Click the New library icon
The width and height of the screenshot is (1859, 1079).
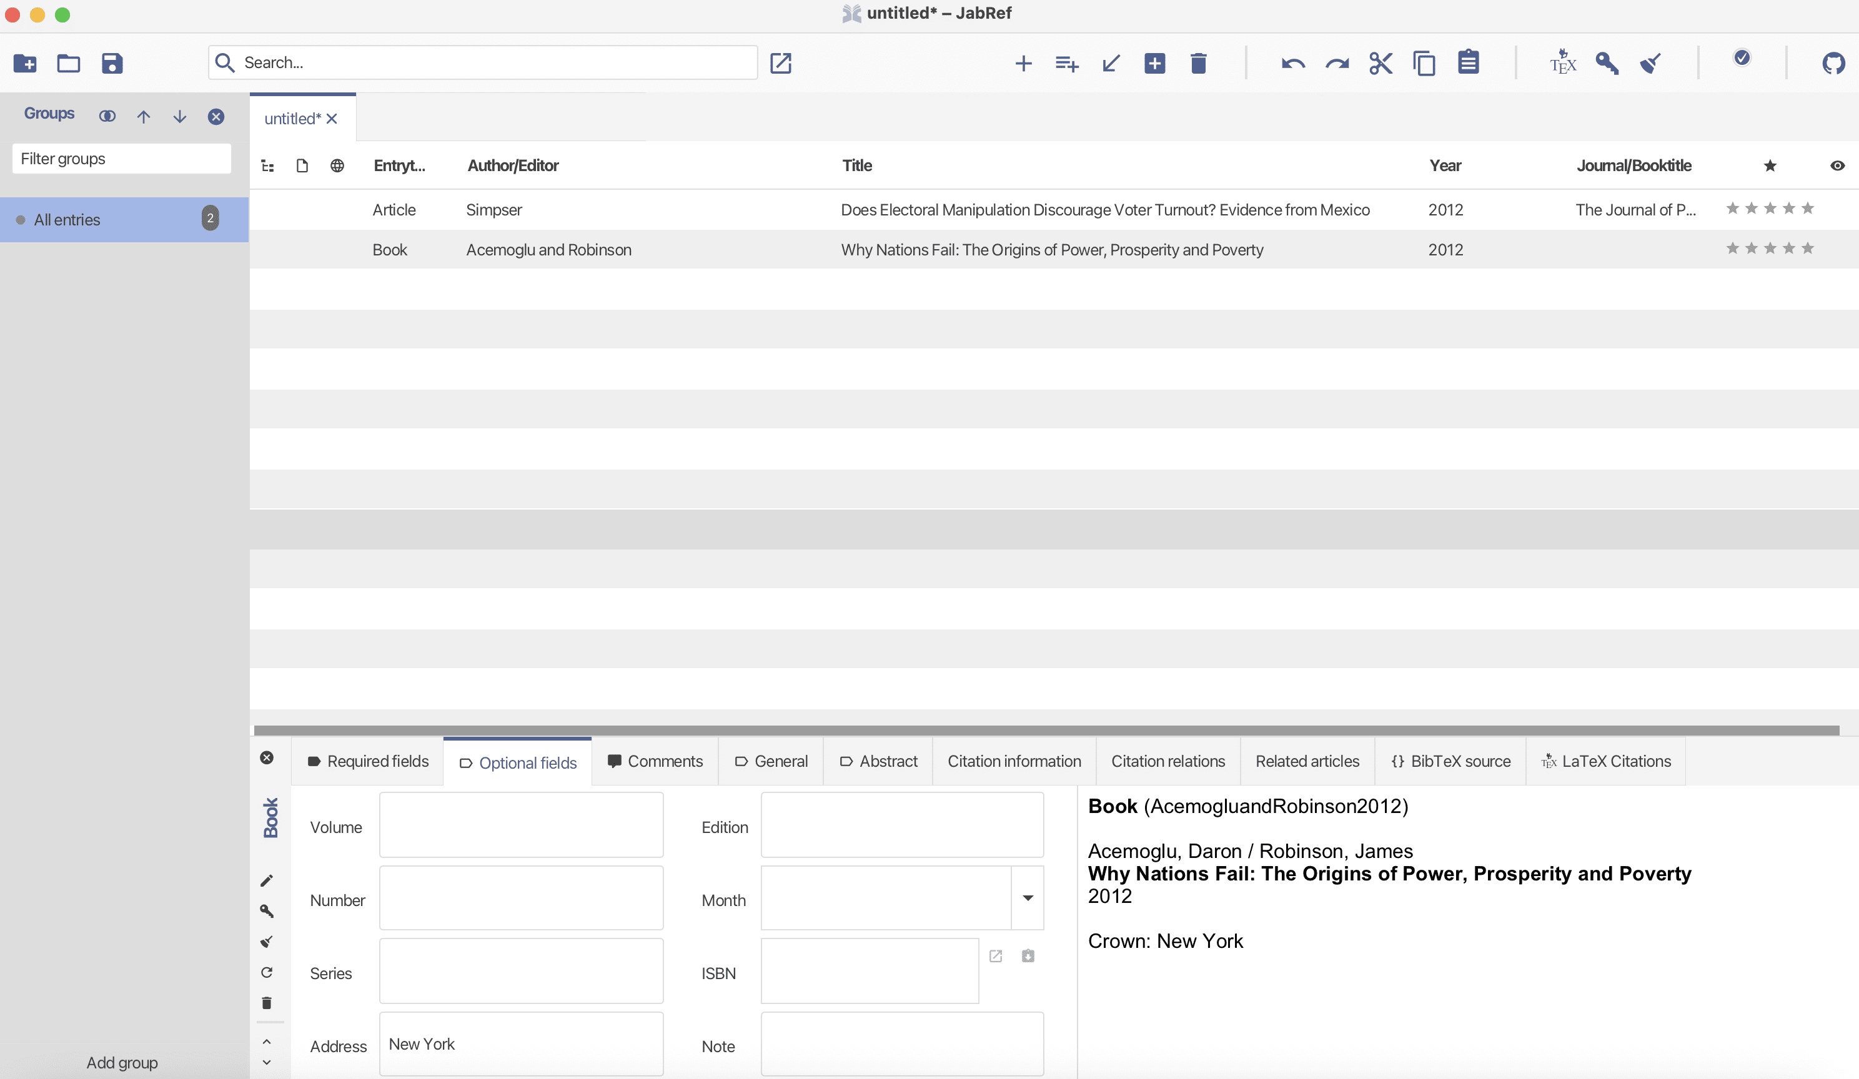25,64
